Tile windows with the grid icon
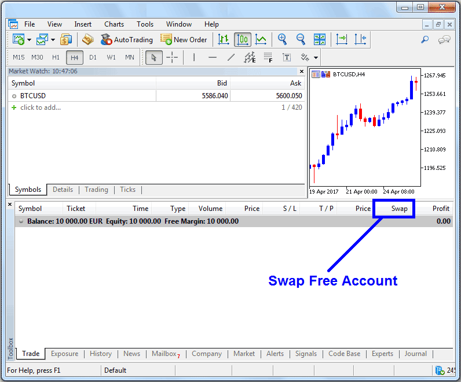The image size is (461, 382). click(x=320, y=39)
